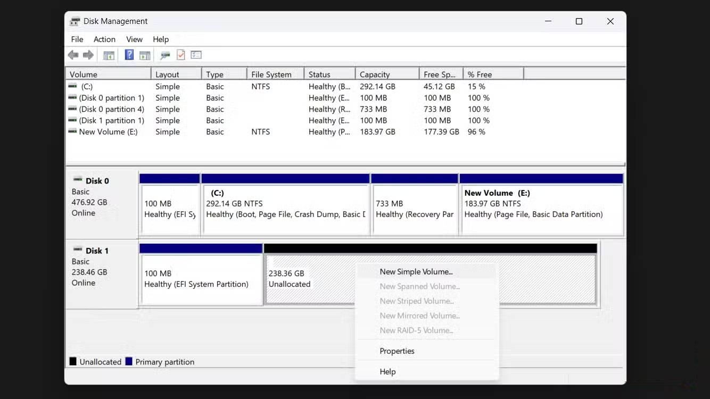Toggle the Show/Hide Action Pane toolbar icon
The width and height of the screenshot is (710, 399).
click(145, 55)
